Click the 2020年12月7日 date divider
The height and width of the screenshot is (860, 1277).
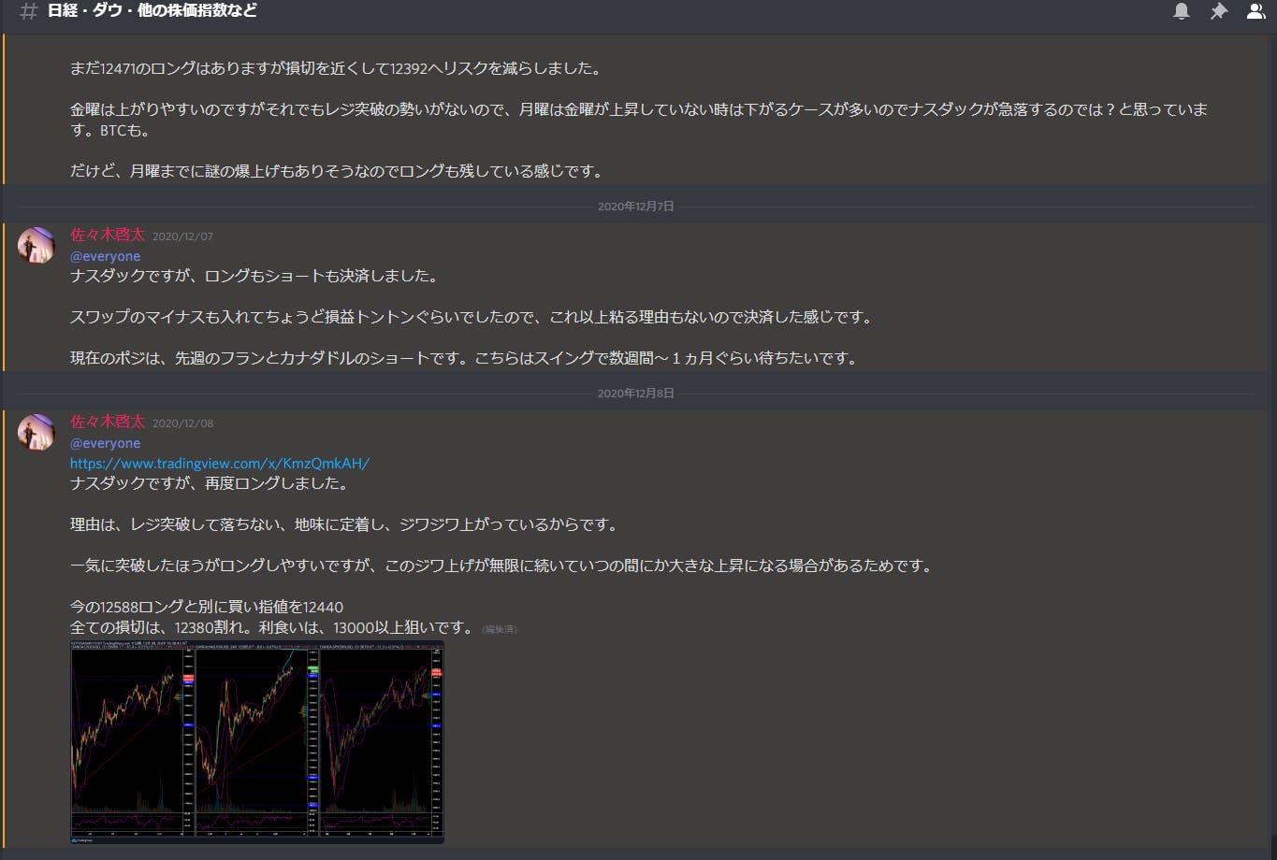635,206
